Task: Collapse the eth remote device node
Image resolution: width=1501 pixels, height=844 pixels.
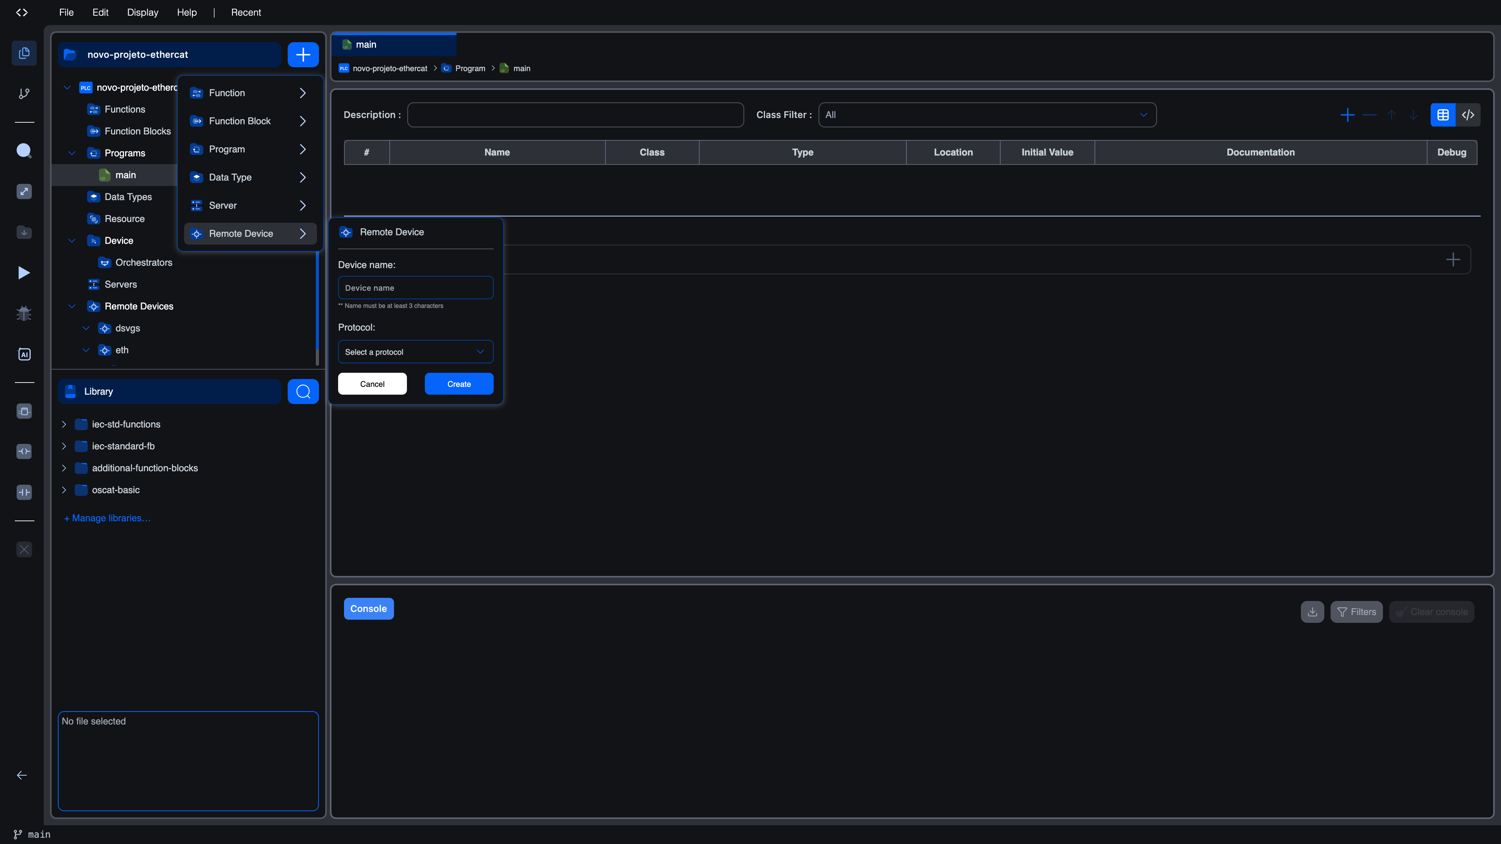Action: click(x=86, y=350)
